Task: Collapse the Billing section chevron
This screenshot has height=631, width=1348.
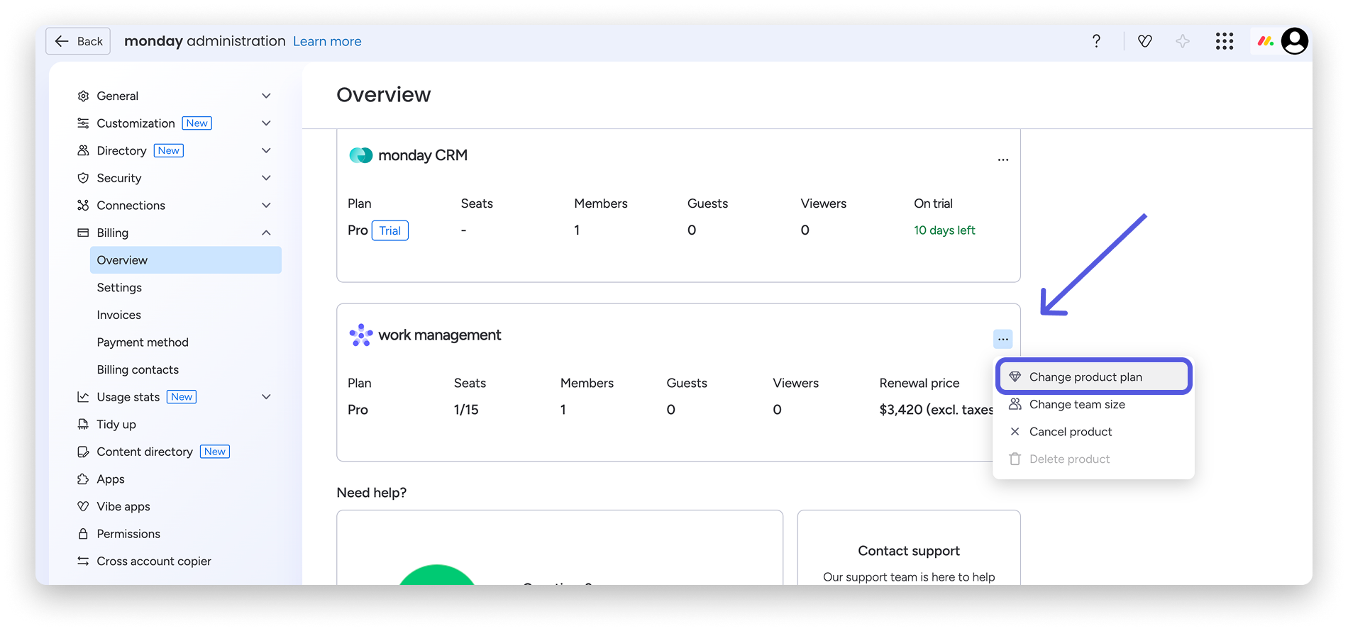Action: (266, 233)
